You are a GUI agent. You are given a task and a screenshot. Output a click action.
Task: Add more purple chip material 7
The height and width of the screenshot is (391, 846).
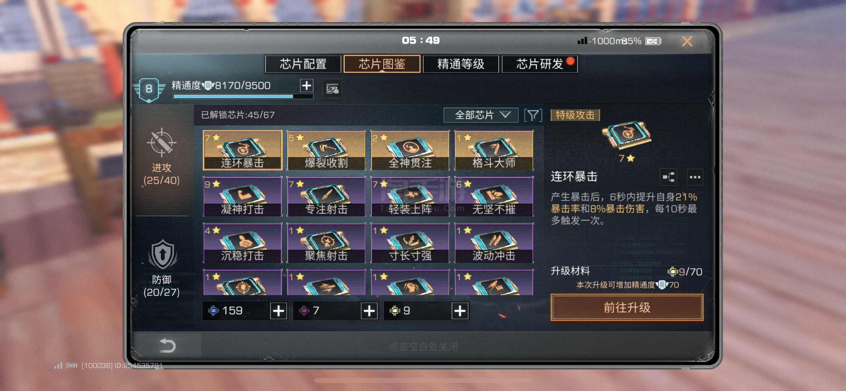(x=369, y=311)
